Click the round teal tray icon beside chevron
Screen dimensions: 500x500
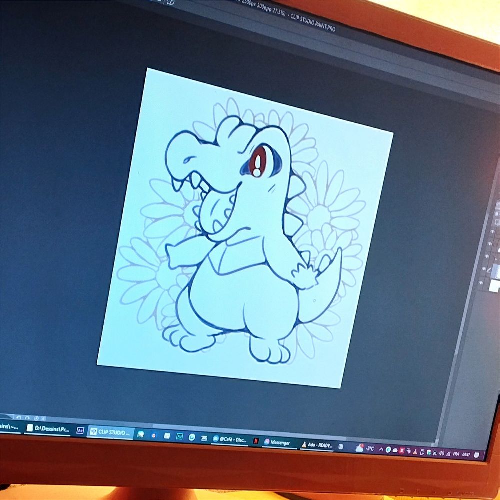[388, 450]
